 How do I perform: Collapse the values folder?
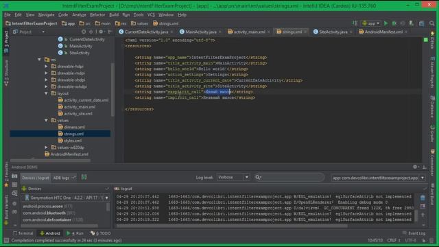[46, 120]
